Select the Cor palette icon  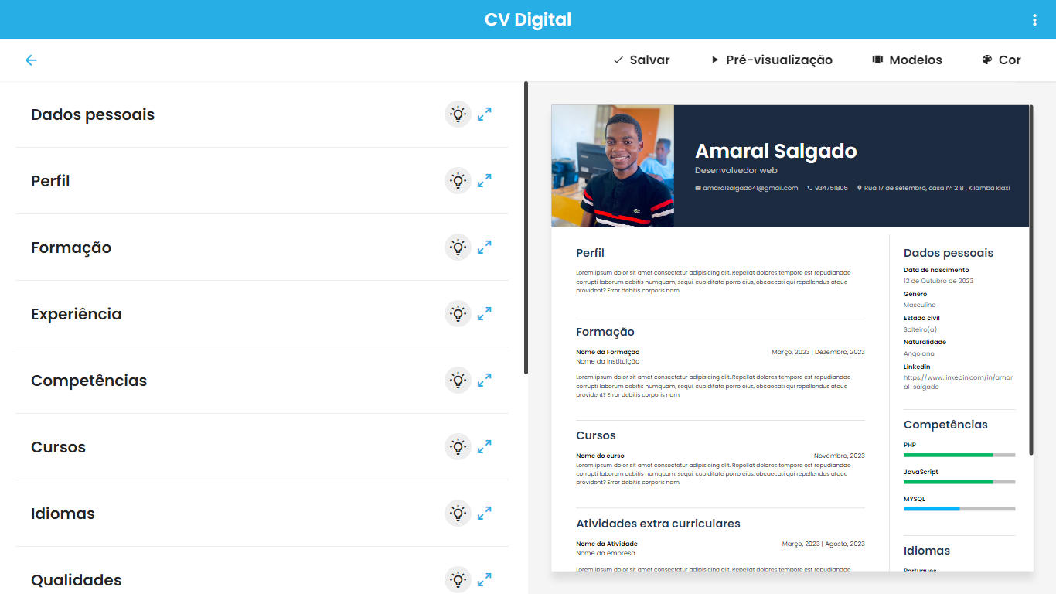(x=986, y=60)
